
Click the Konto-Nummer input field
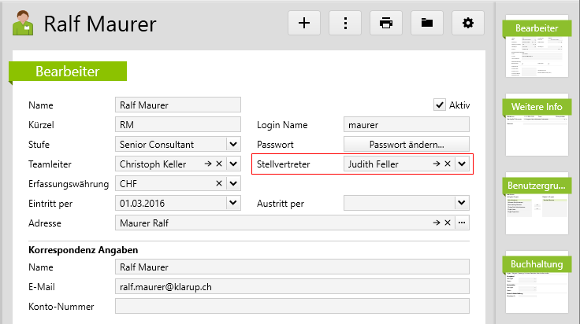point(292,306)
